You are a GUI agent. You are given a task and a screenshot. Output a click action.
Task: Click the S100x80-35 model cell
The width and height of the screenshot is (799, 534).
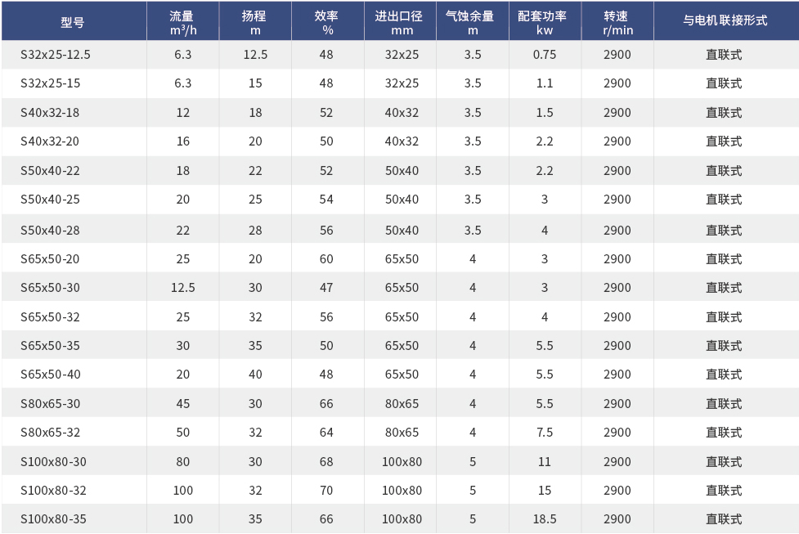53,519
